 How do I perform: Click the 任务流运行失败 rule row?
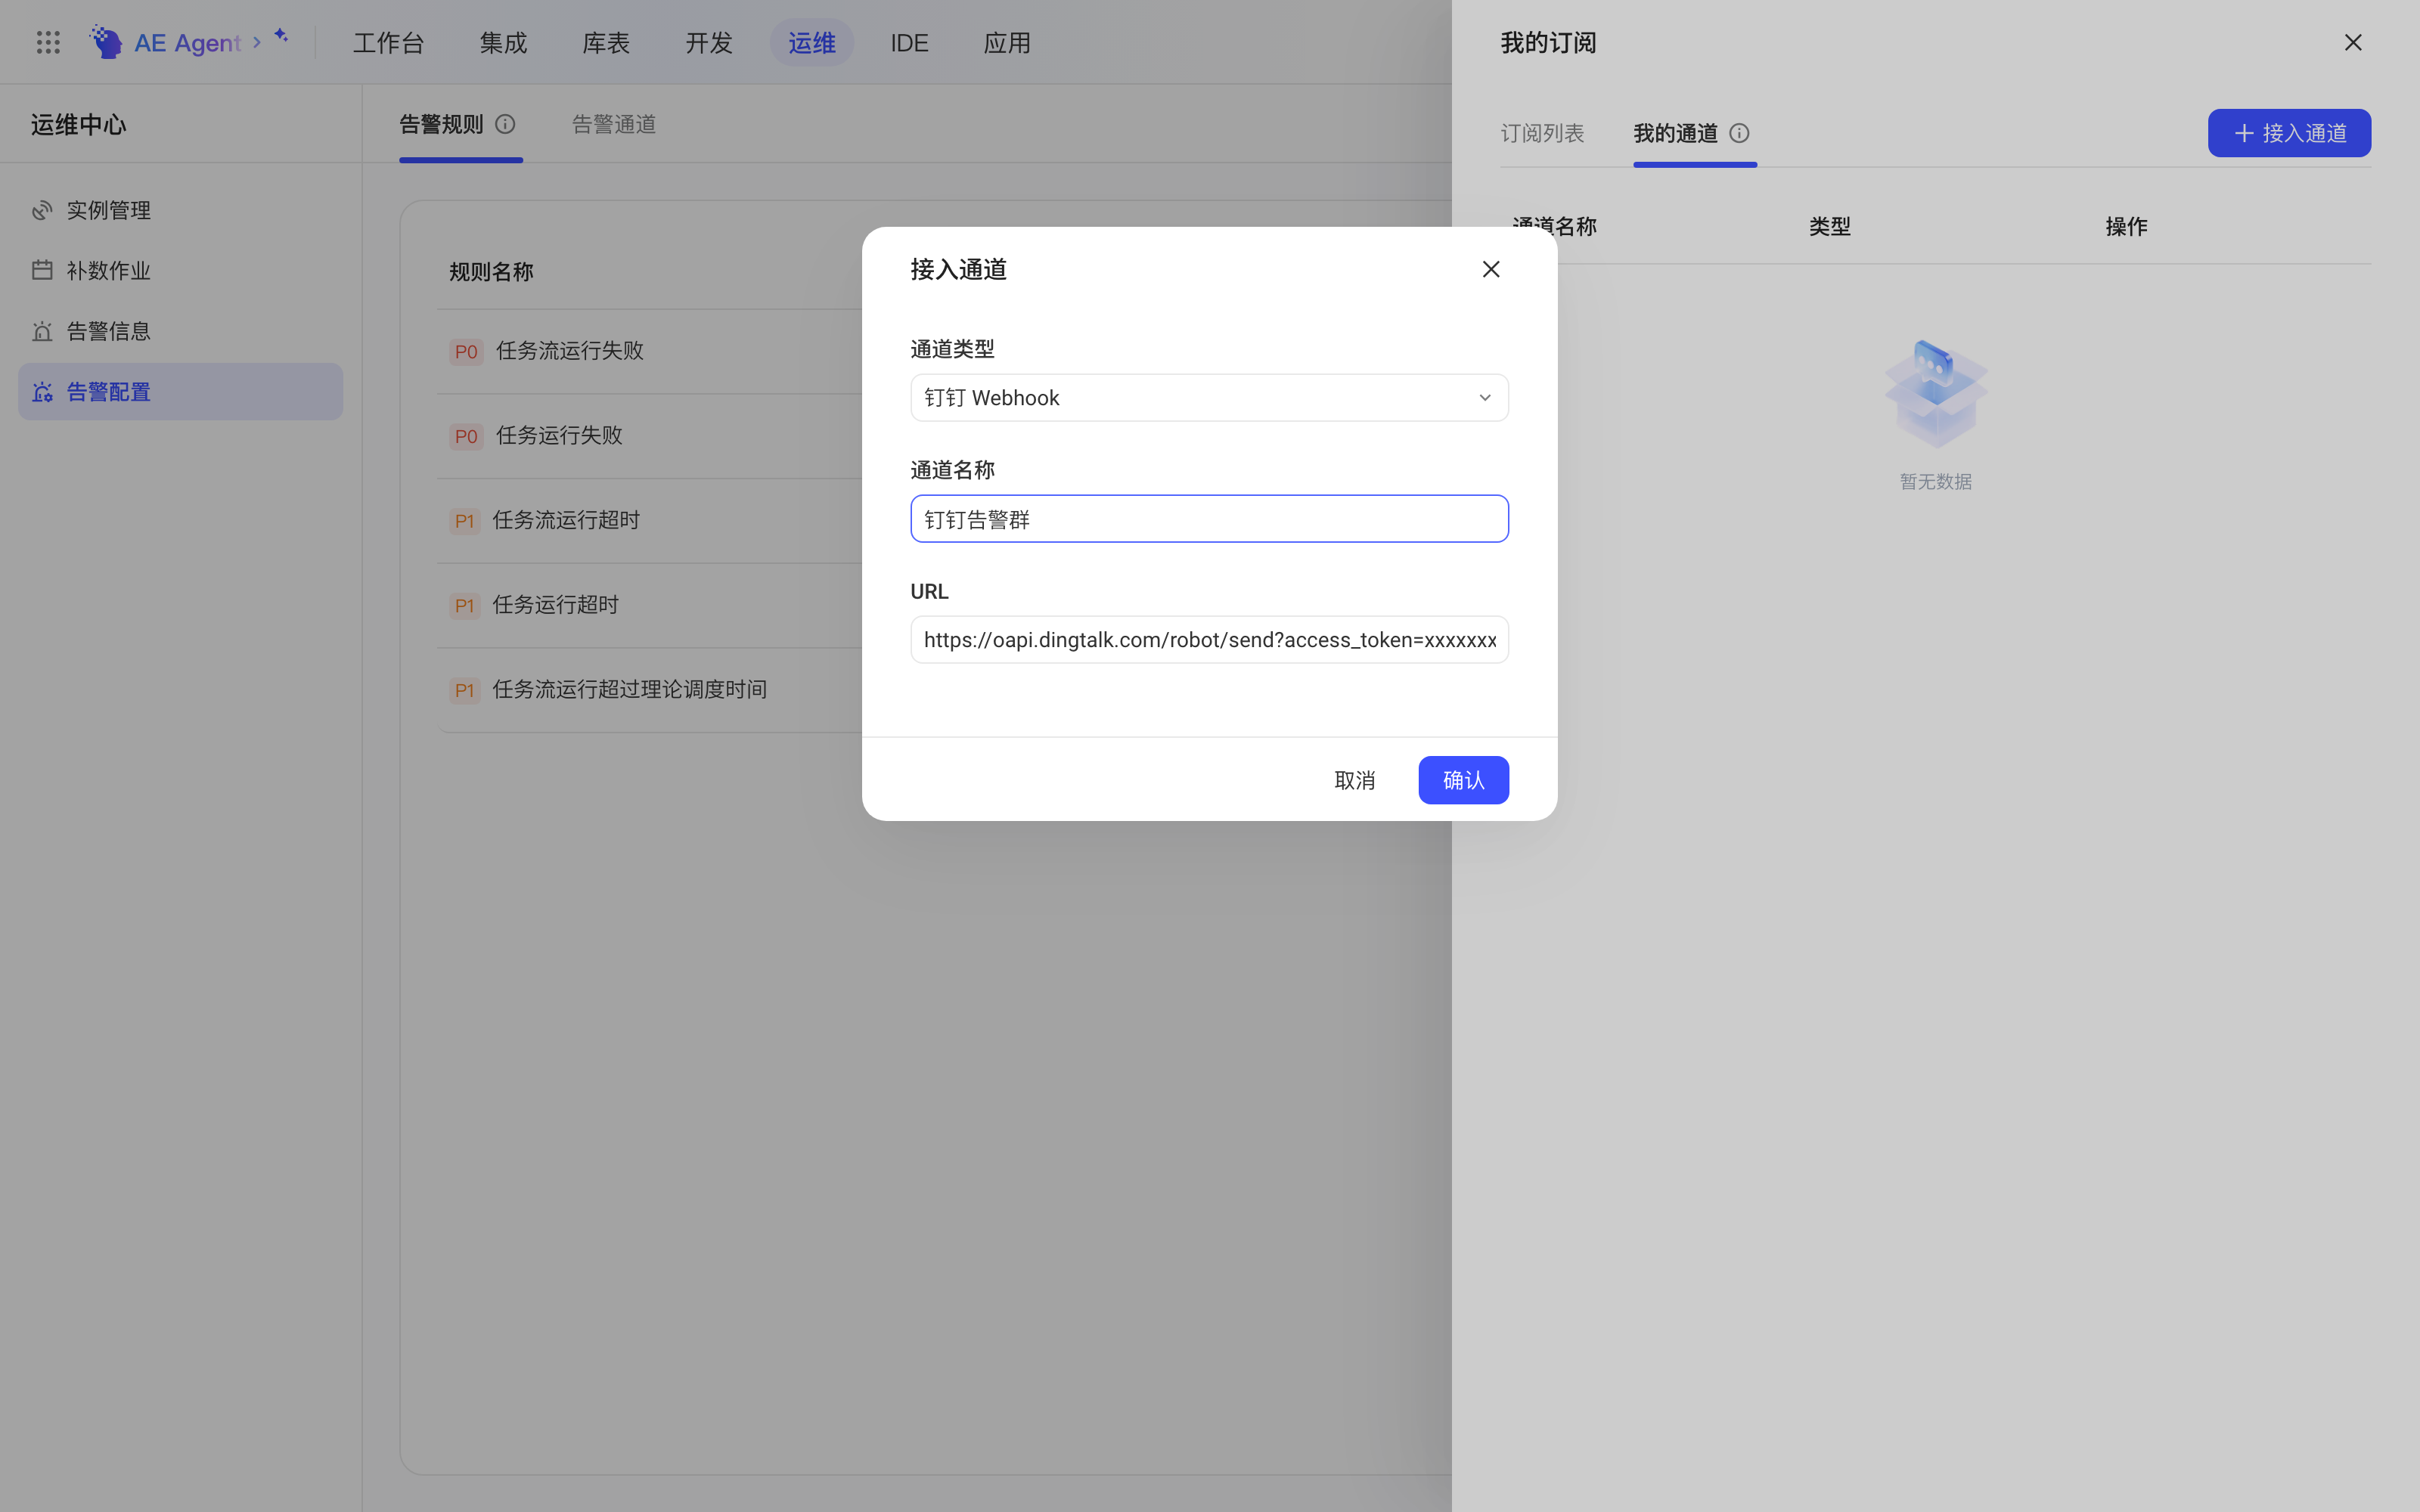[650, 351]
